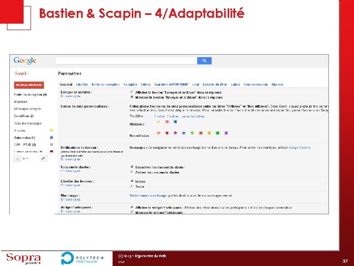Choose Icônes for button labels

point(132,181)
